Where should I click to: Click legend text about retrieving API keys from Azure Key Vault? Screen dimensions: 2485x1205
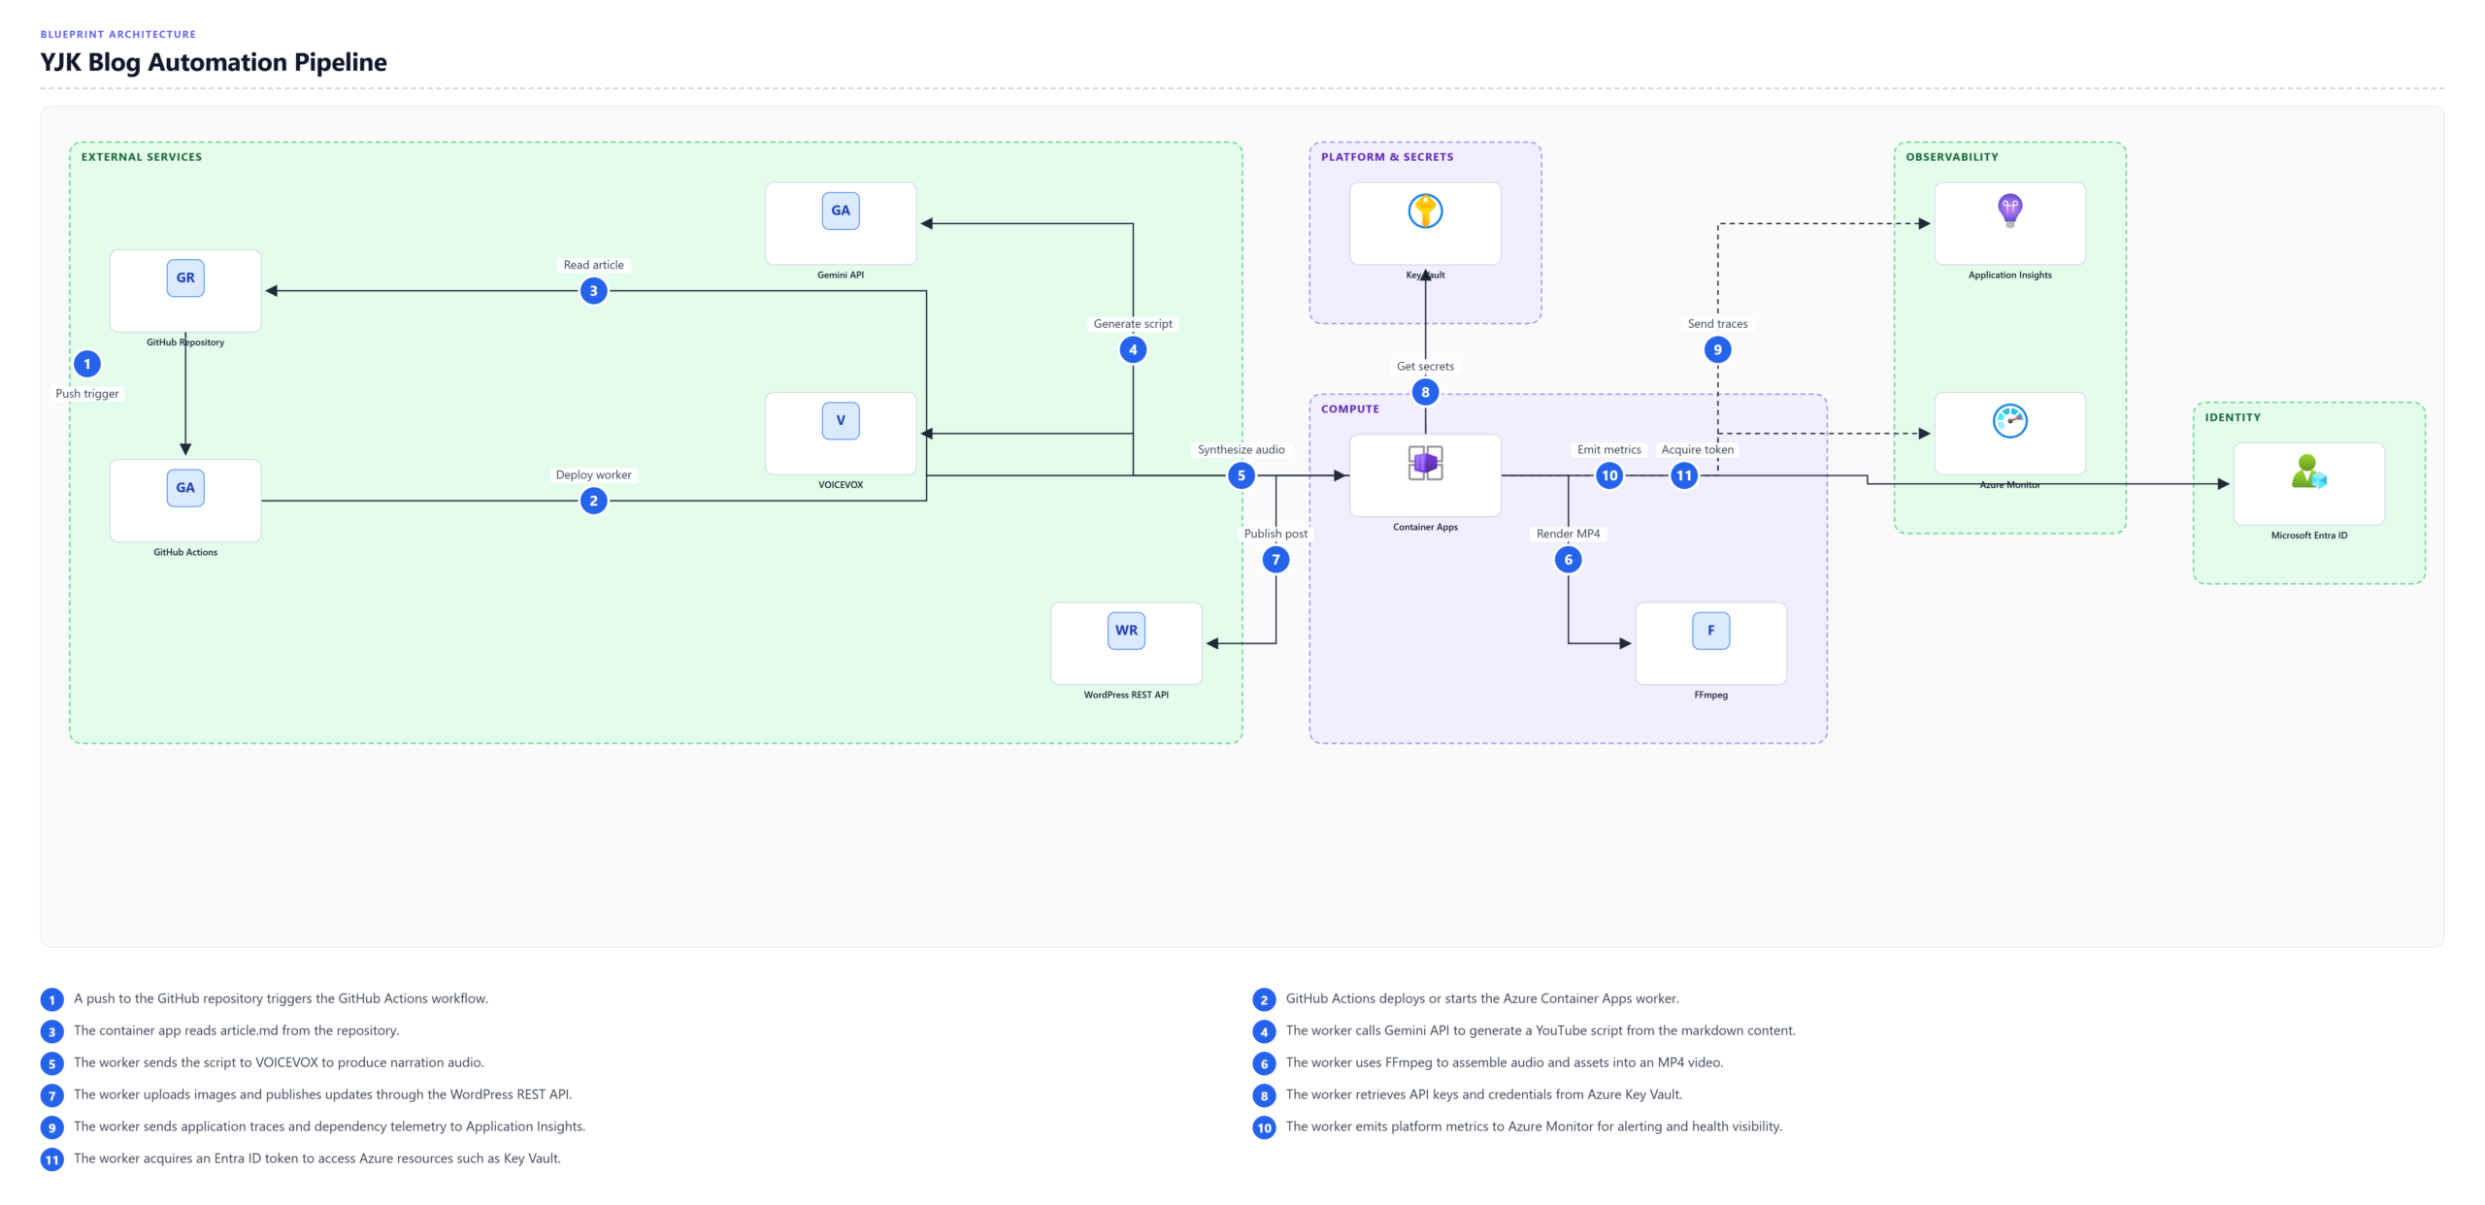point(1483,1094)
